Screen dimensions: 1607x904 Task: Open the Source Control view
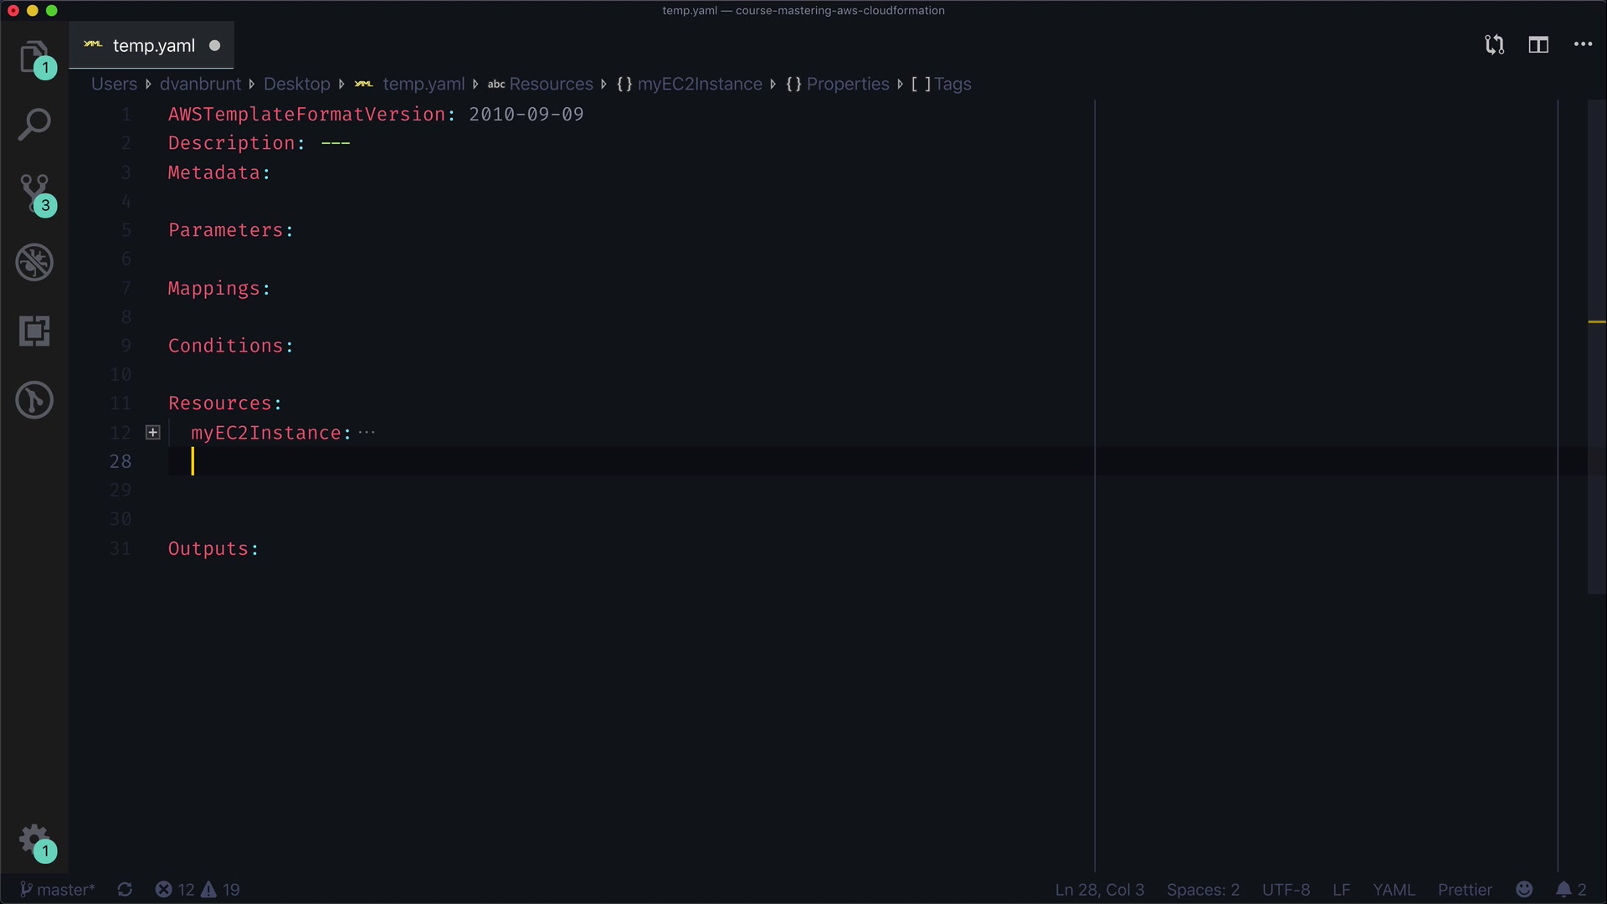tap(34, 193)
